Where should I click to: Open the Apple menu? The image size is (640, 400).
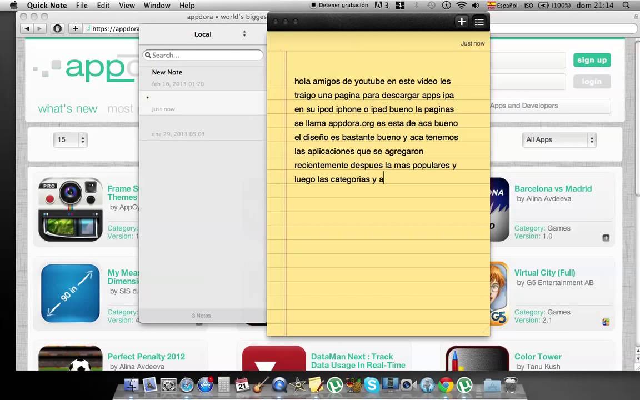pos(14,6)
